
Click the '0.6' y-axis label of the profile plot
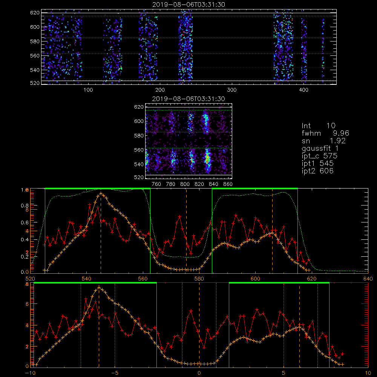click(24, 222)
